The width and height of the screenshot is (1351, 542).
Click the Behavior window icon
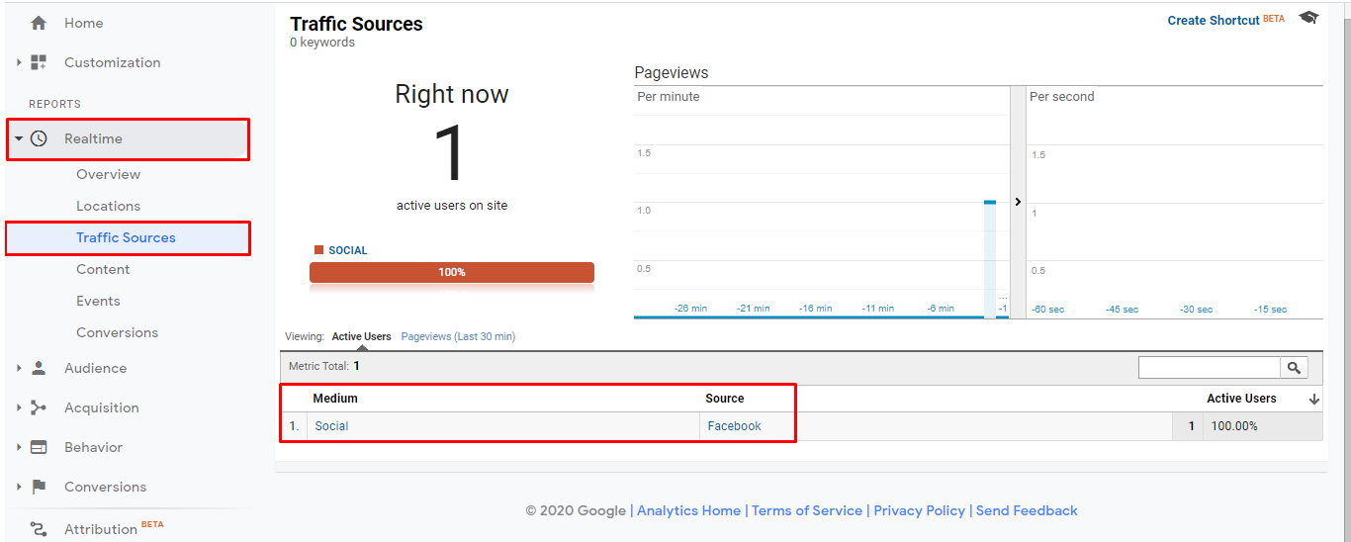coord(39,447)
